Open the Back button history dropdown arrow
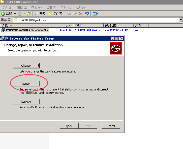 tap(15, 14)
